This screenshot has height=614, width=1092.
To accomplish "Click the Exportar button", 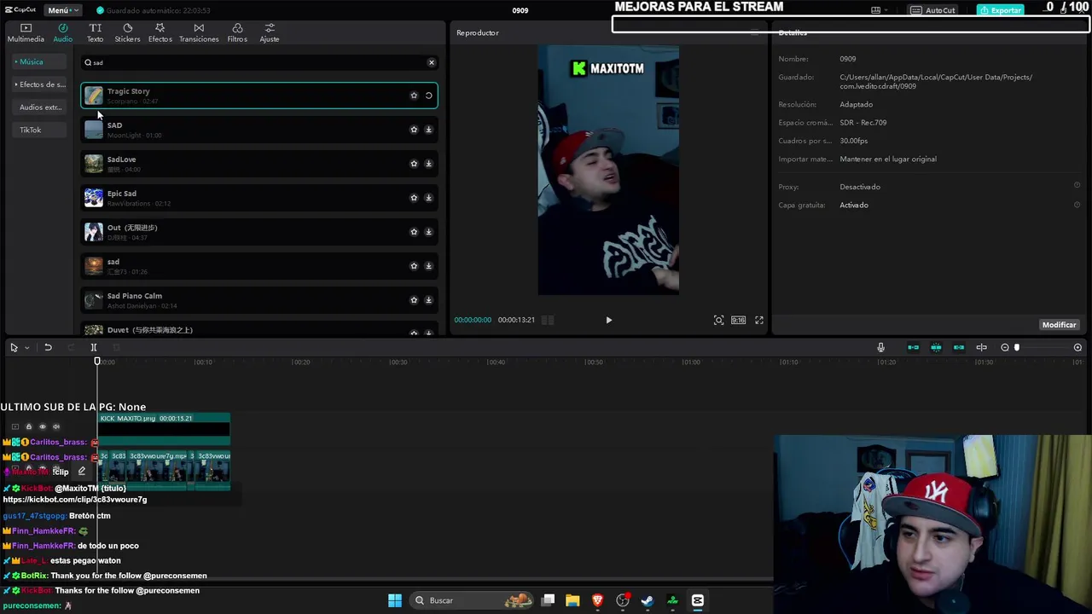I will 1000,10.
